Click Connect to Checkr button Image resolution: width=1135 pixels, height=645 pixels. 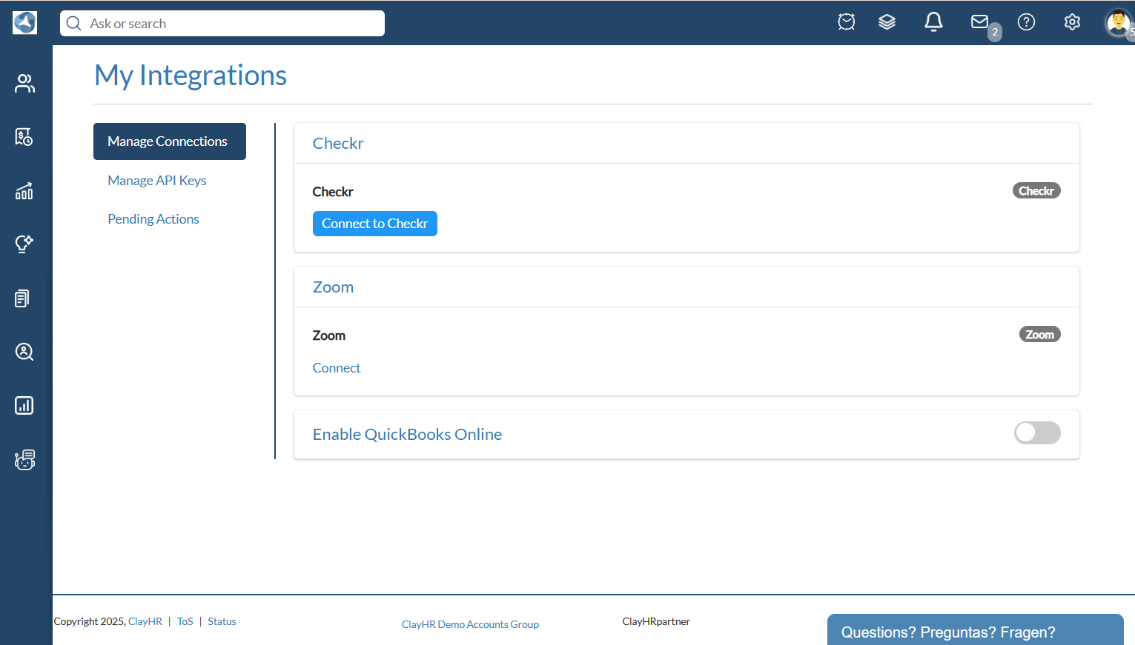tap(375, 224)
